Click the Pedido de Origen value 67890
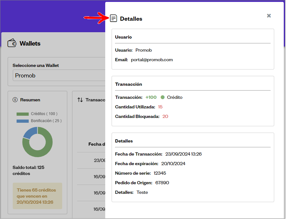 tap(162, 183)
